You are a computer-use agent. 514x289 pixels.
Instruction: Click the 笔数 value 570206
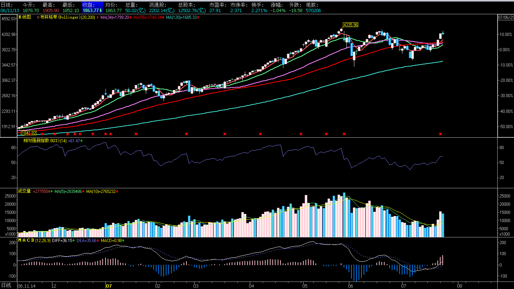pos(313,11)
